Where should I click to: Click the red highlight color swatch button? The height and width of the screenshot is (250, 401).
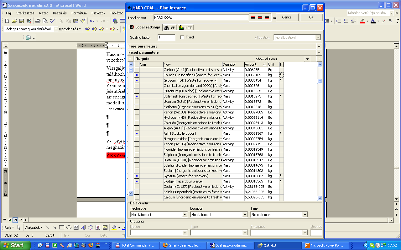click(x=362, y=21)
